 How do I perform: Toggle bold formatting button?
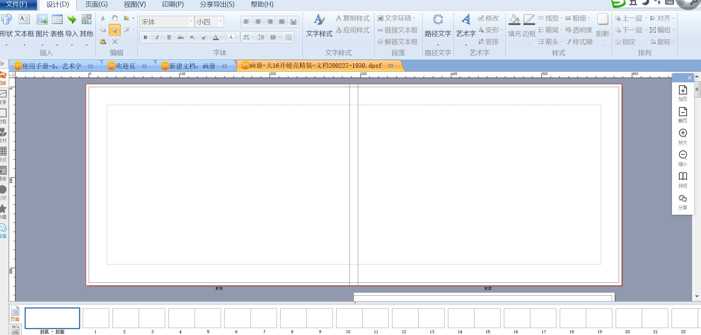pyautogui.click(x=146, y=37)
